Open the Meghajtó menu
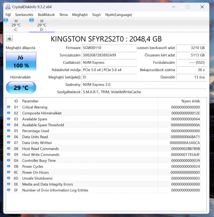 click(x=80, y=15)
